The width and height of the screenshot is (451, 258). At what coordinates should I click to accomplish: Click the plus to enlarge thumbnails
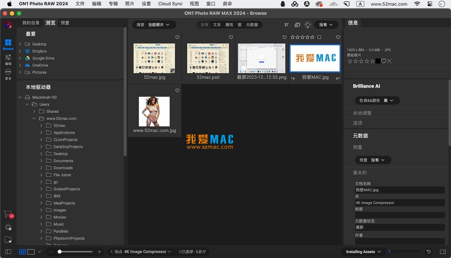99,252
